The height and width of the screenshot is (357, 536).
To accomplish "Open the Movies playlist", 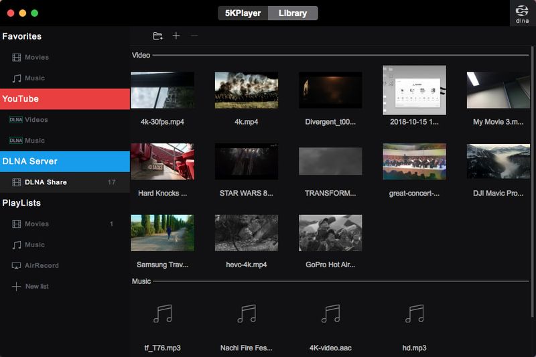I will click(x=65, y=224).
